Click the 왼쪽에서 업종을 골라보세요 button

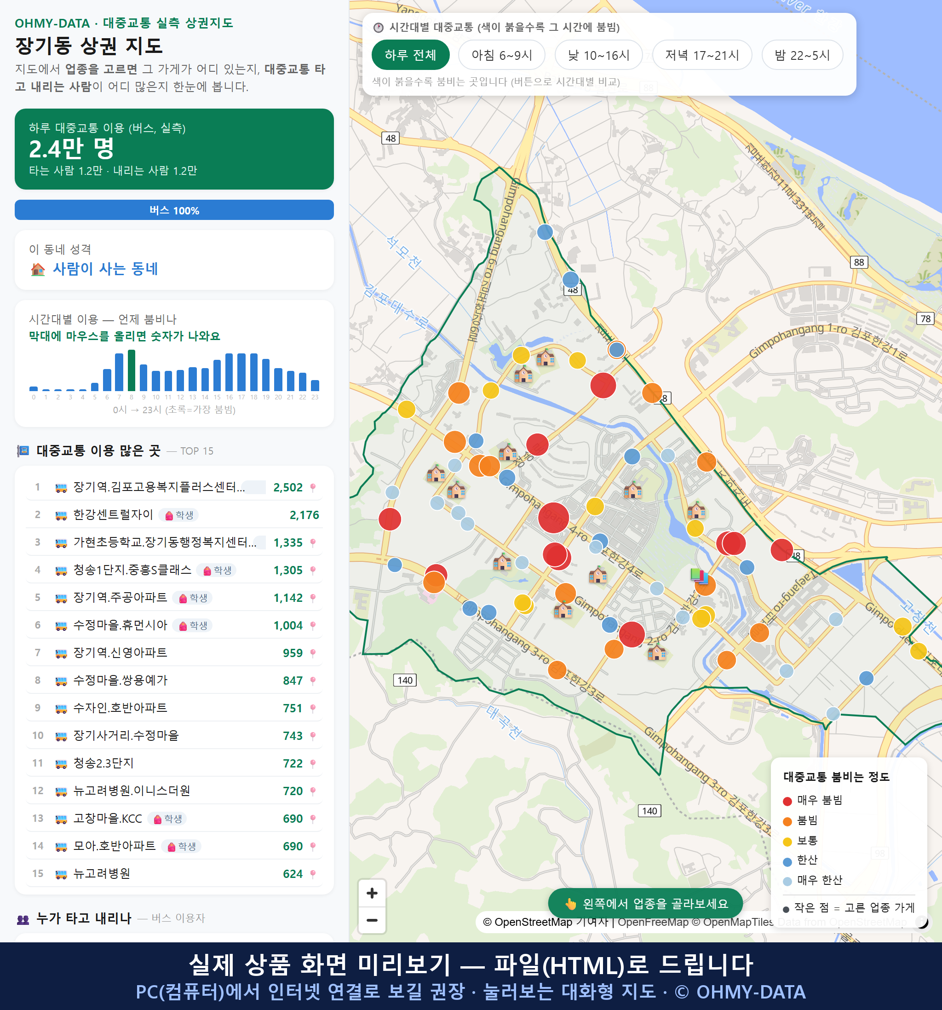pyautogui.click(x=645, y=903)
